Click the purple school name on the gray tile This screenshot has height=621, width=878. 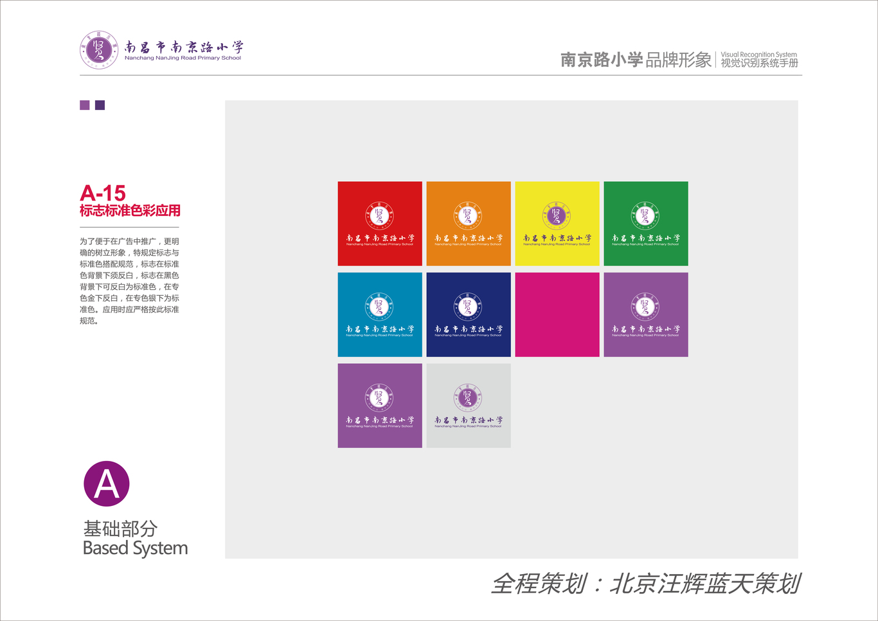(x=469, y=420)
